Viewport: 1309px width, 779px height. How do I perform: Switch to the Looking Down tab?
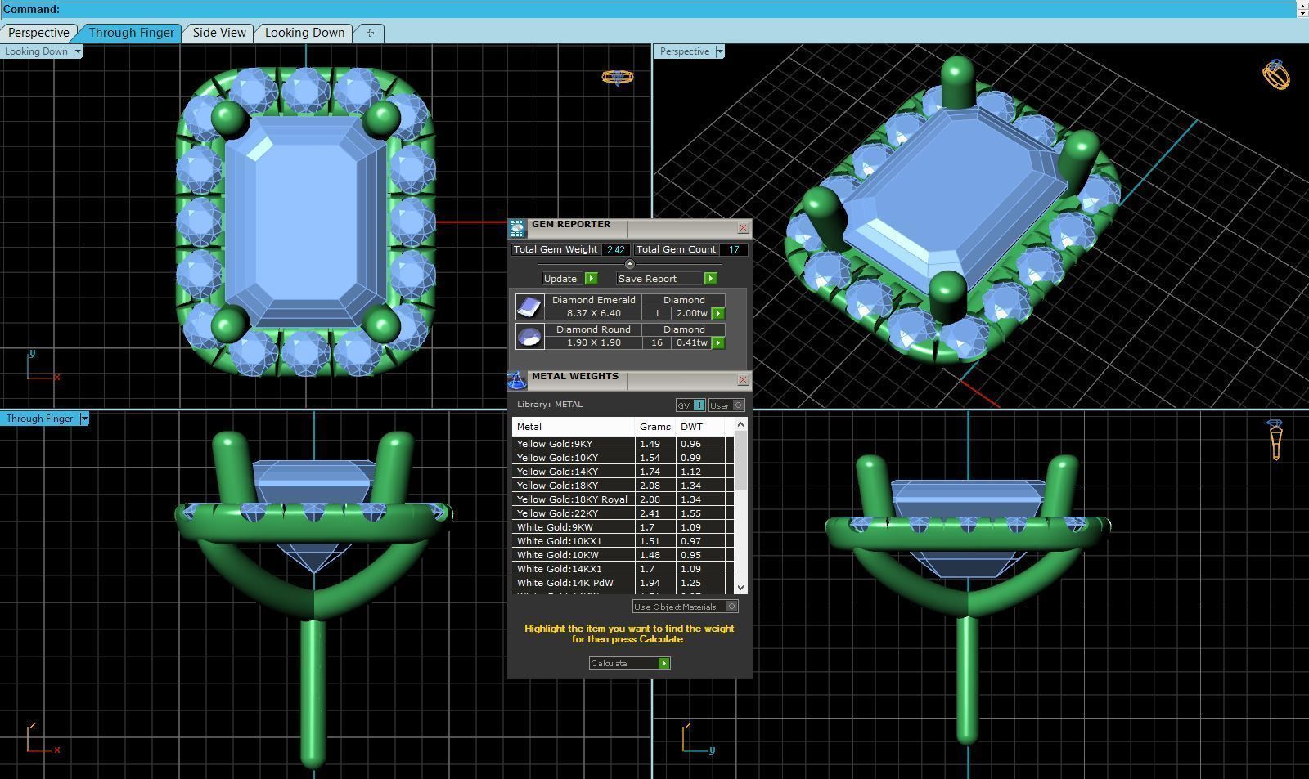(304, 33)
